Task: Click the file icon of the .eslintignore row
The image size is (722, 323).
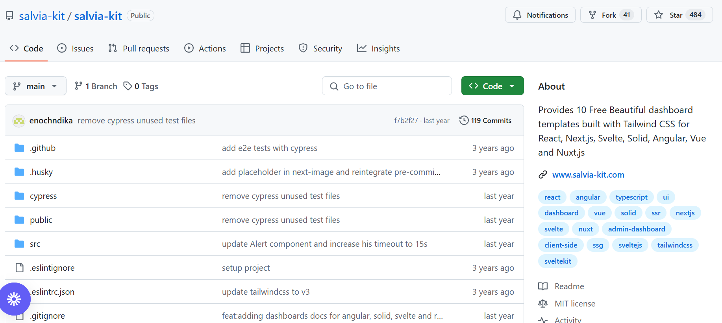Action: (19, 268)
